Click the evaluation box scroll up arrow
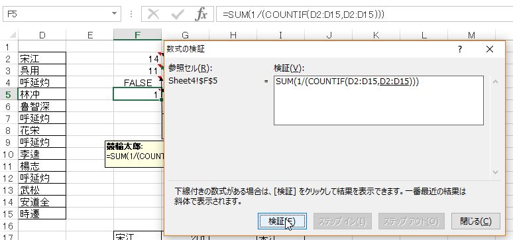The width and height of the screenshot is (513, 240). pyautogui.click(x=495, y=82)
